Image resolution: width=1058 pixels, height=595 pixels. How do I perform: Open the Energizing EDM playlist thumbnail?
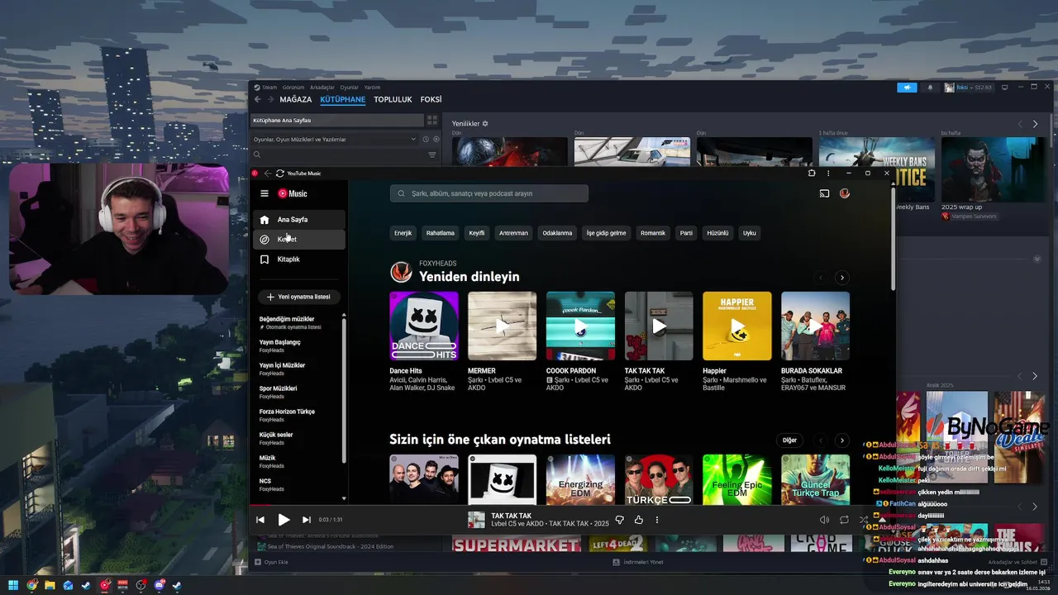pyautogui.click(x=580, y=478)
